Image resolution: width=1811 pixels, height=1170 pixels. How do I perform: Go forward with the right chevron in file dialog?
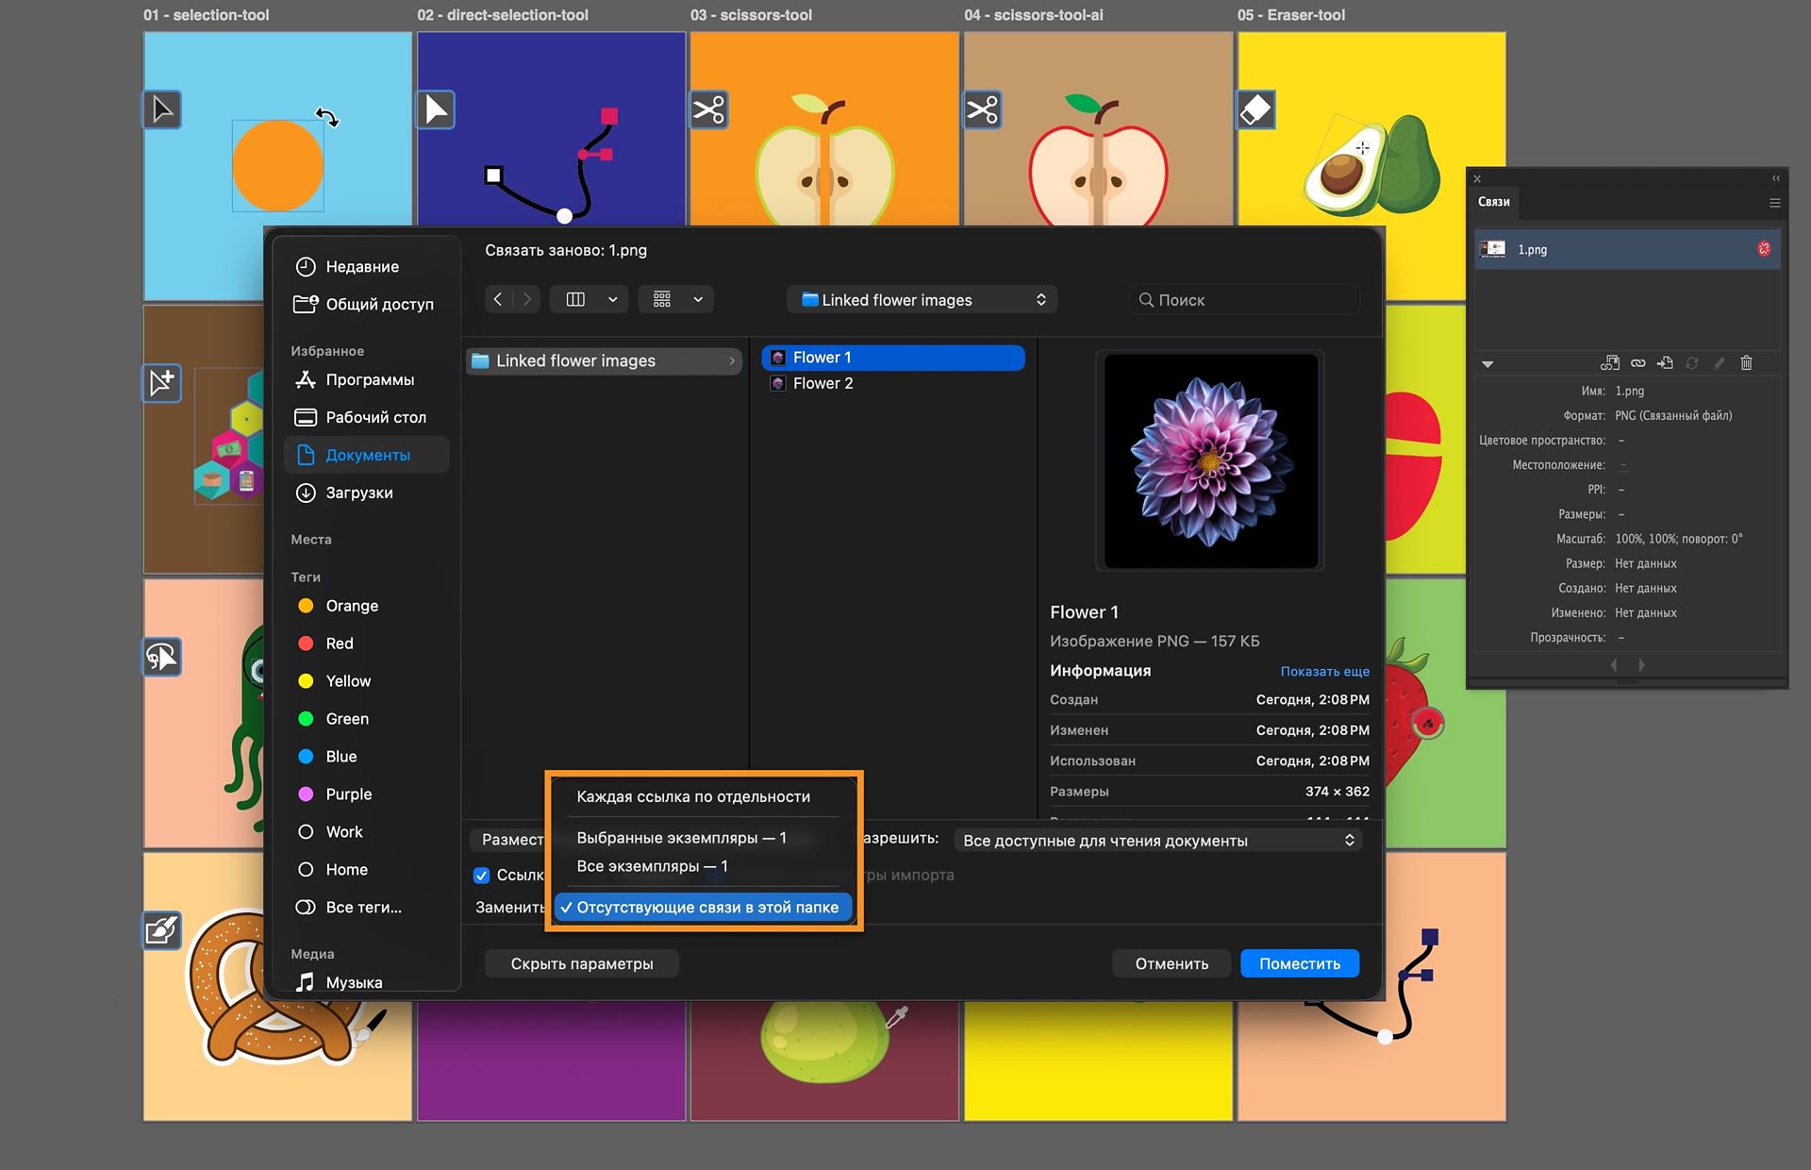coord(527,299)
